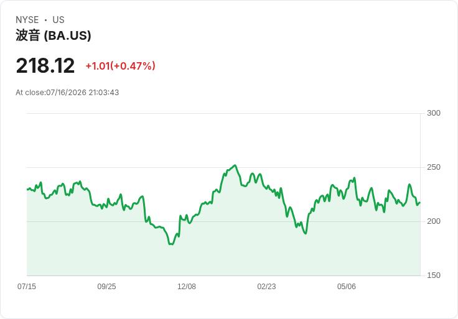This screenshot has width=458, height=319.
Task: Click the 300 y-axis price label
Action: [x=434, y=113]
